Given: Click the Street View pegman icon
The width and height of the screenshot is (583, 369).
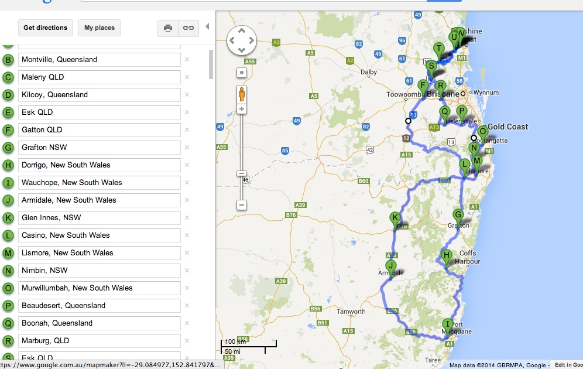Looking at the screenshot, I should tap(242, 93).
